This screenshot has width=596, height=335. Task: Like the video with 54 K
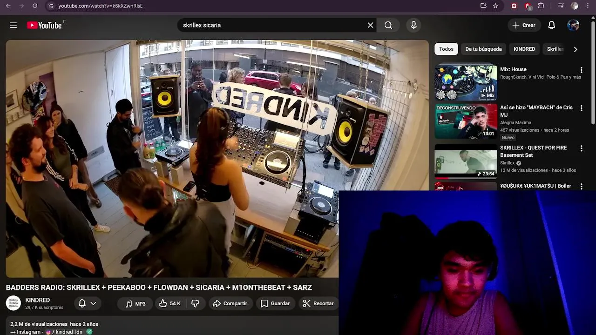[169, 303]
